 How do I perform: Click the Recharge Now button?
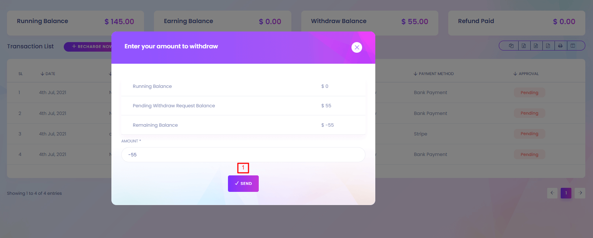point(89,47)
